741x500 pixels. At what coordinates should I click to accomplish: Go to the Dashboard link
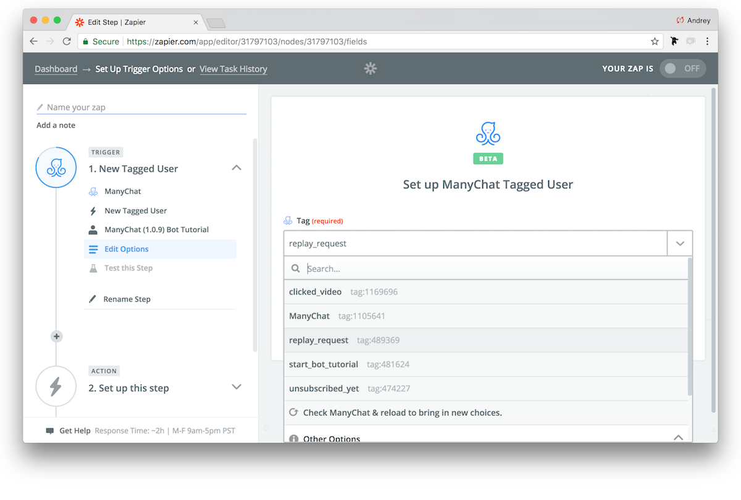point(56,69)
